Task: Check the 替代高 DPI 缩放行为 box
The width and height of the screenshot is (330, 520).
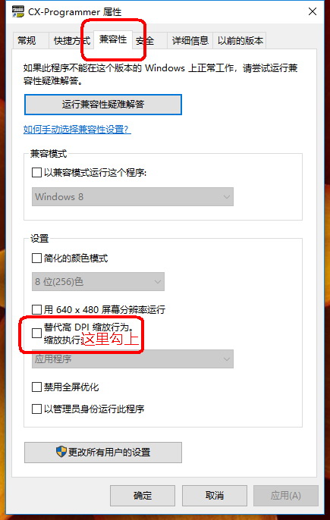Action: [36, 333]
